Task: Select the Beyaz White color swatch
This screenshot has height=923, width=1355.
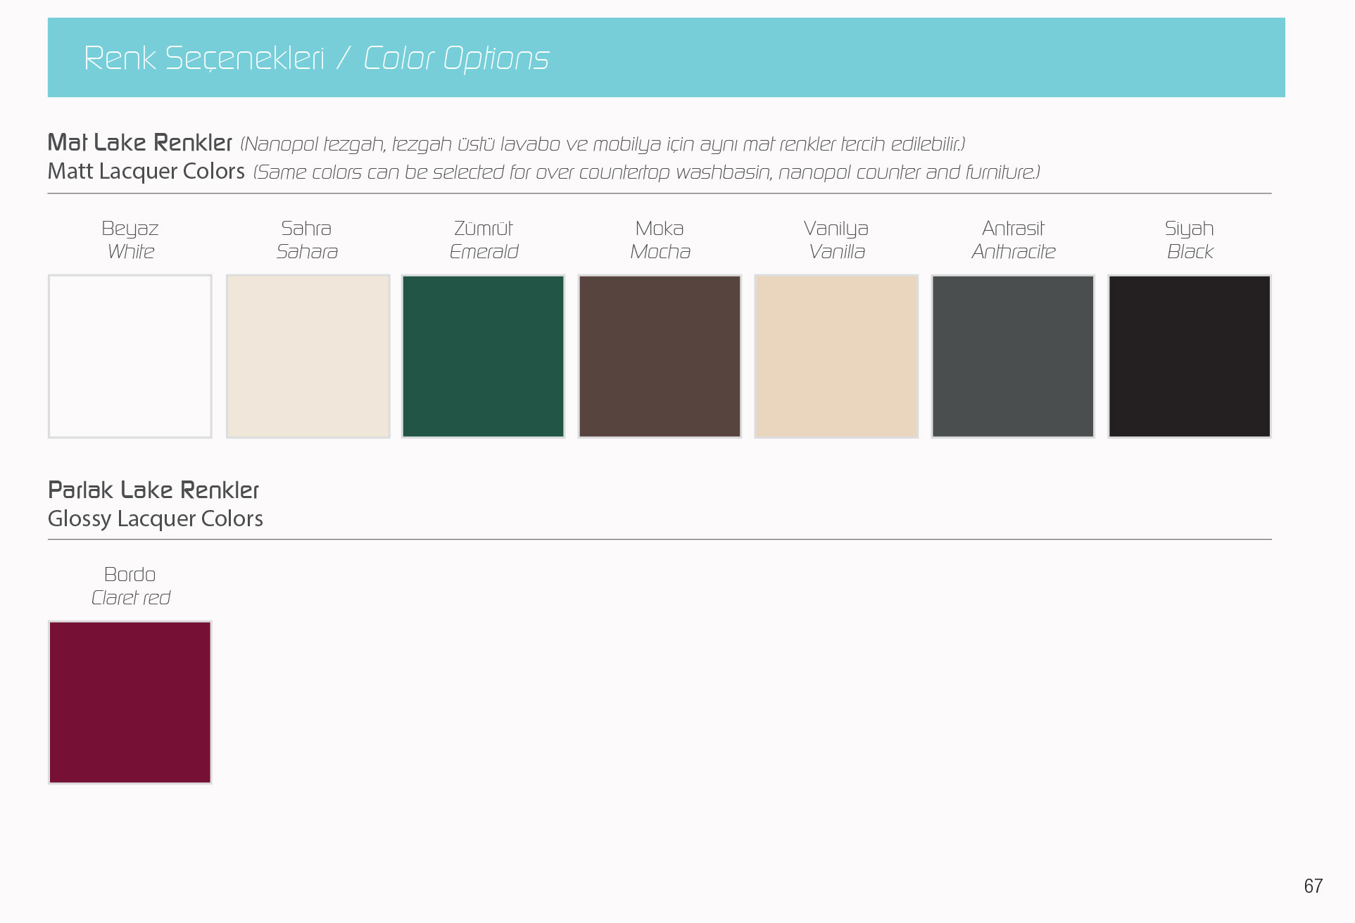Action: click(130, 356)
